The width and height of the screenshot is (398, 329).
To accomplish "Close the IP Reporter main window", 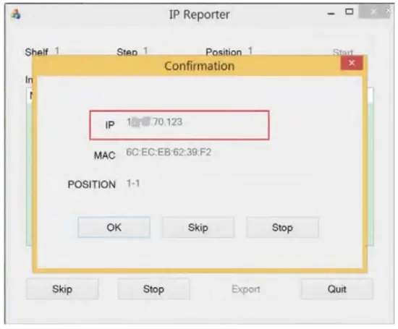I will click(x=373, y=12).
